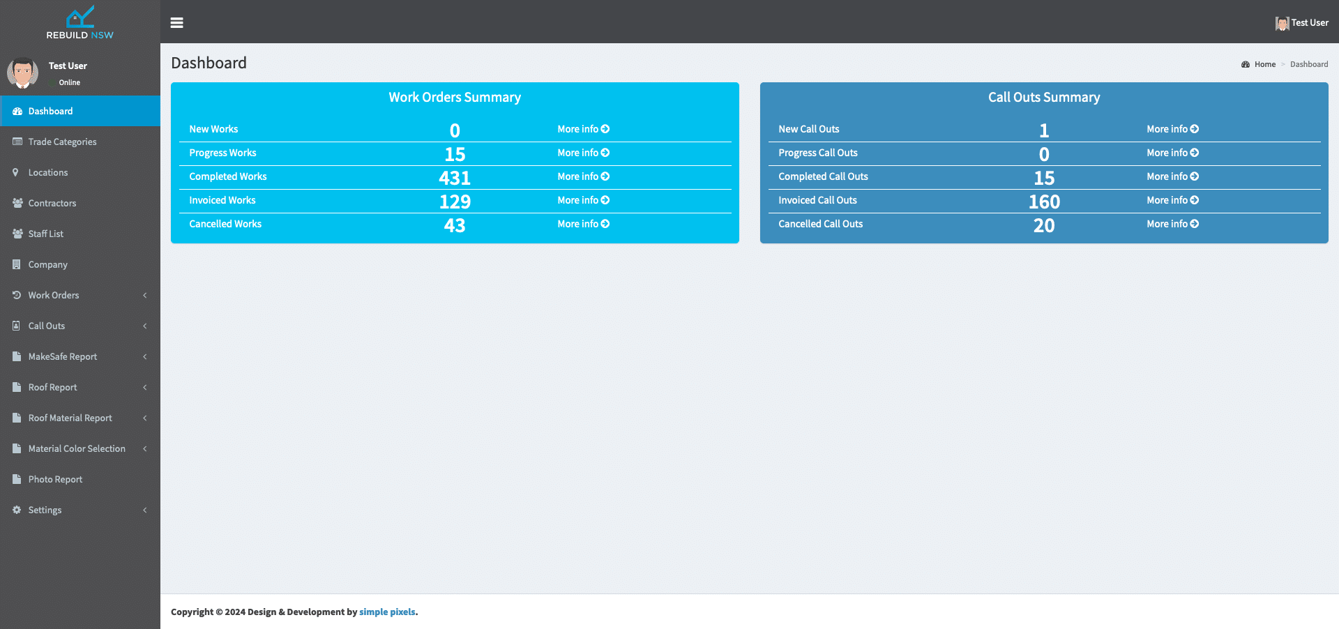
Task: Expand the MakeSafe Report submenu
Action: click(x=144, y=356)
